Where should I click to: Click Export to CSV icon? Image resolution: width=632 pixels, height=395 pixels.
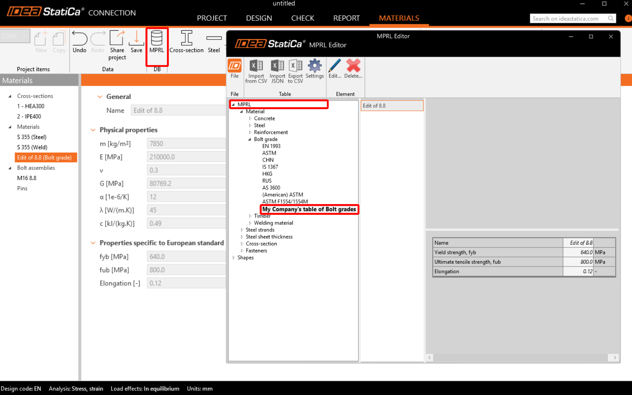point(295,66)
